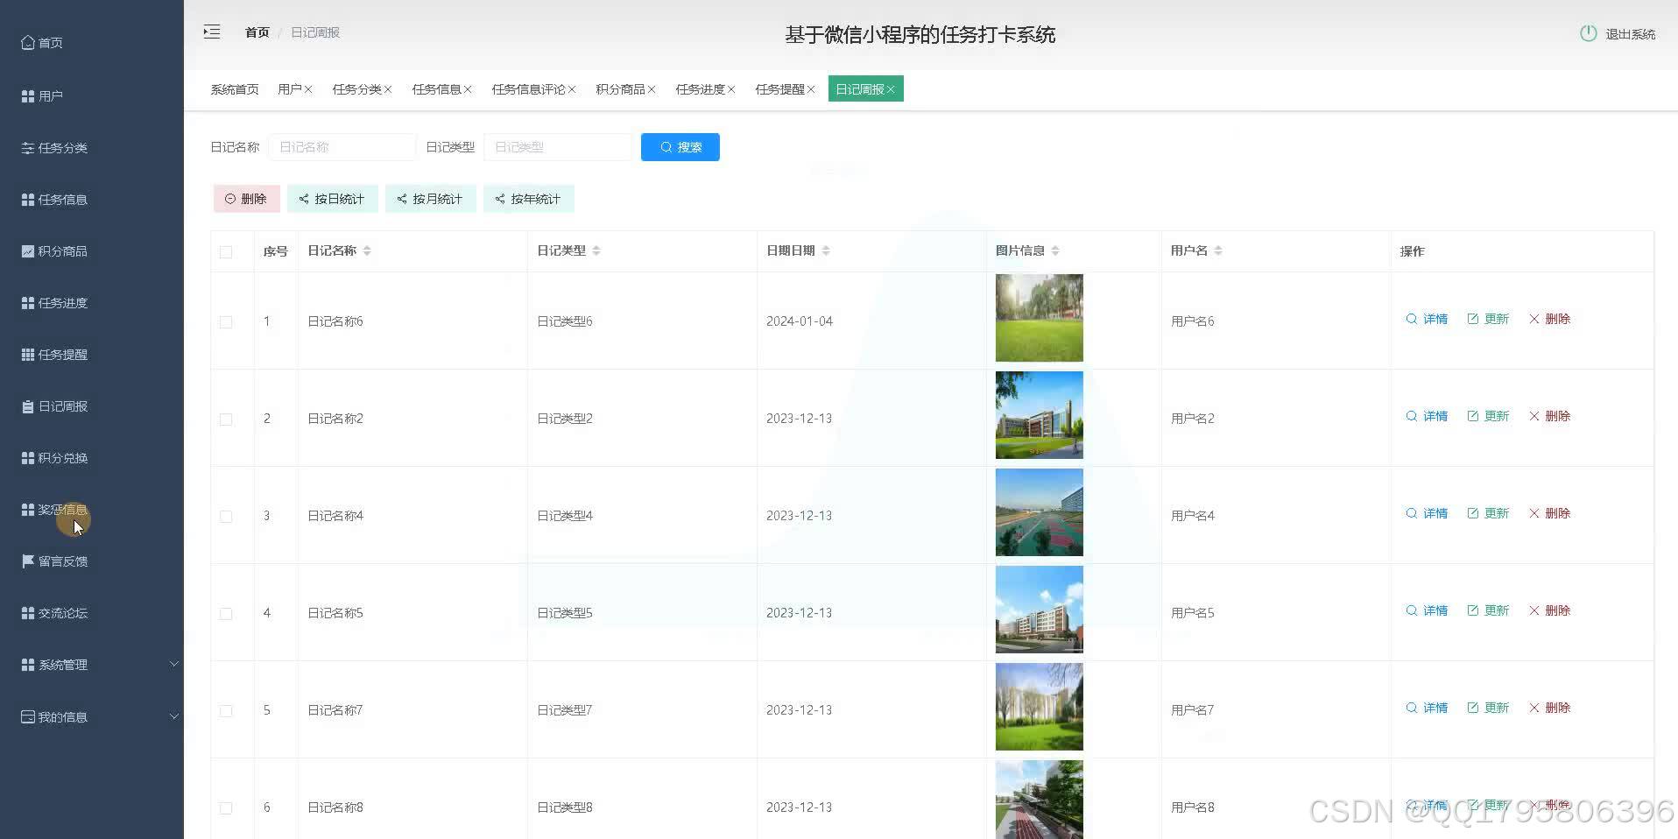Screen dimensions: 1678x839
Task: Click 更新 for 日记名称7
Action: (x=1488, y=708)
